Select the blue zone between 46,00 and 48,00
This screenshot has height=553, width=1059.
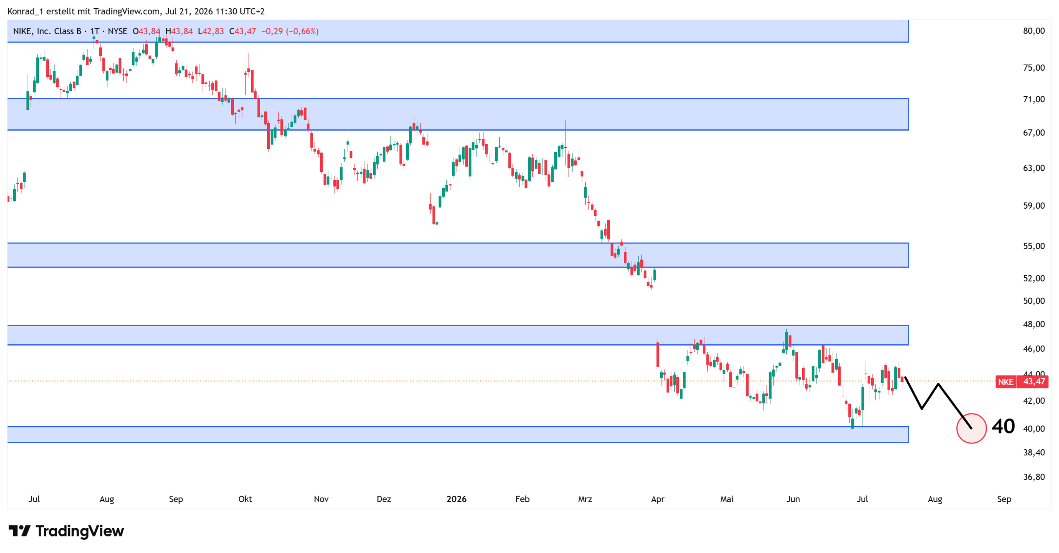[x=458, y=335]
